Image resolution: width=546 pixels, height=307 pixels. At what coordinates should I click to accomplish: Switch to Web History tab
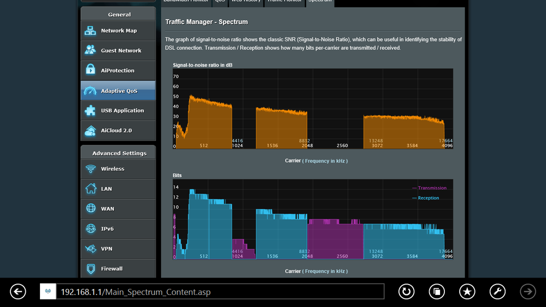[246, 2]
